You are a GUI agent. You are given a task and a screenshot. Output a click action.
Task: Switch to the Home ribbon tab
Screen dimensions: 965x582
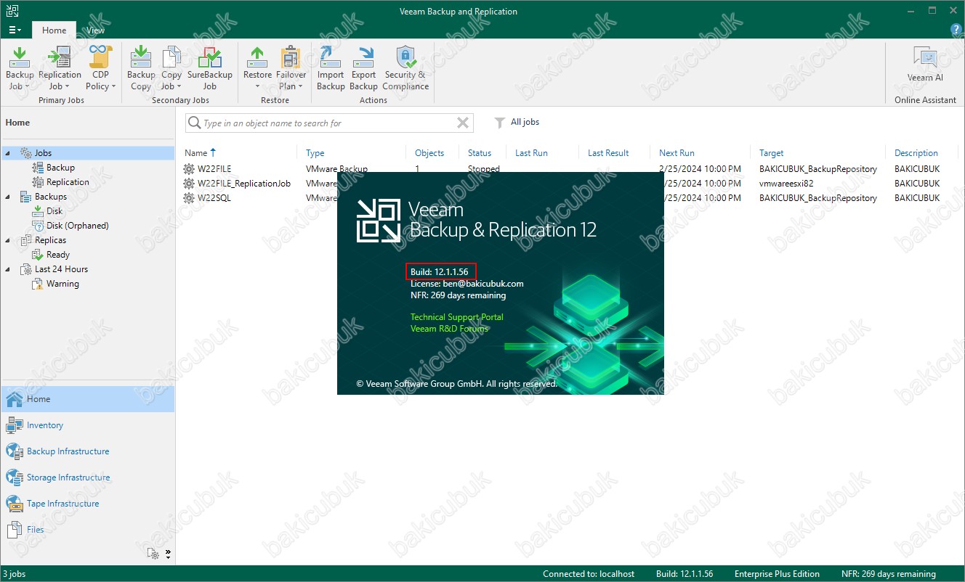(54, 30)
